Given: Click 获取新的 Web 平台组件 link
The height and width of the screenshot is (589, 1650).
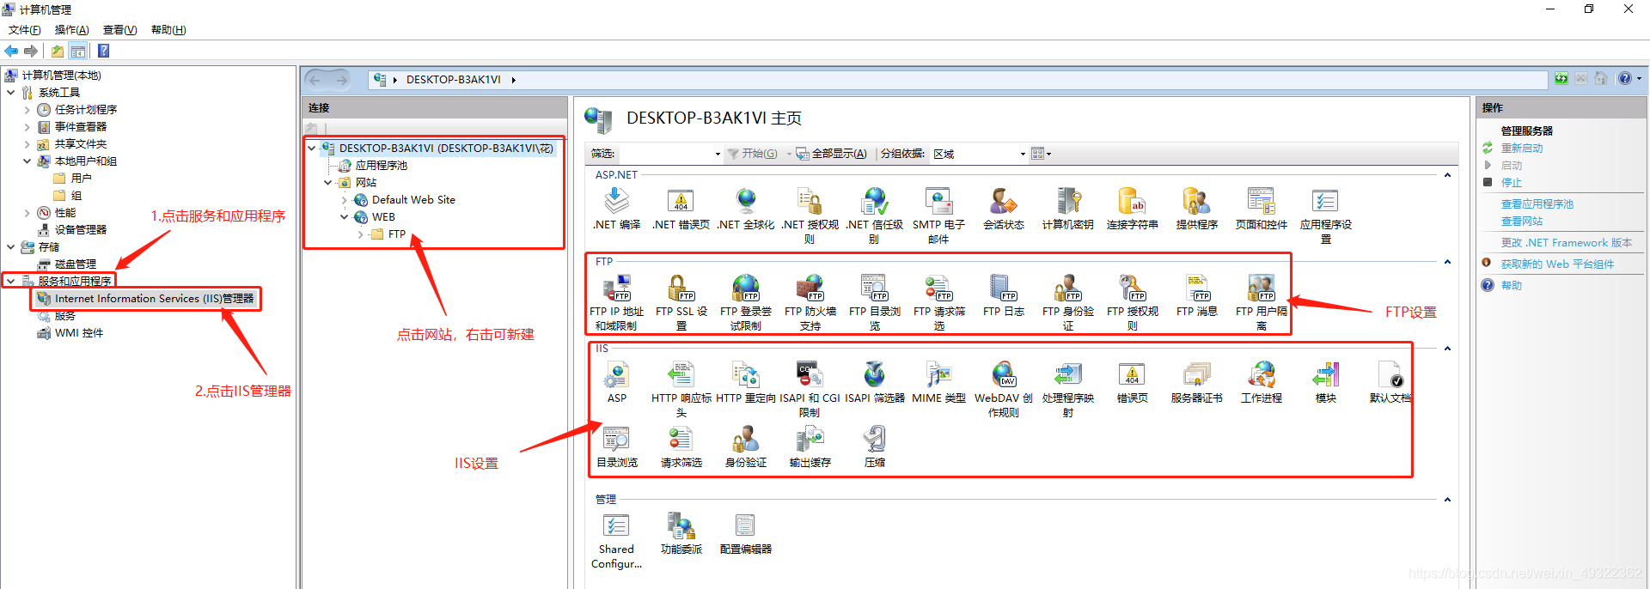Looking at the screenshot, I should pos(1557,264).
